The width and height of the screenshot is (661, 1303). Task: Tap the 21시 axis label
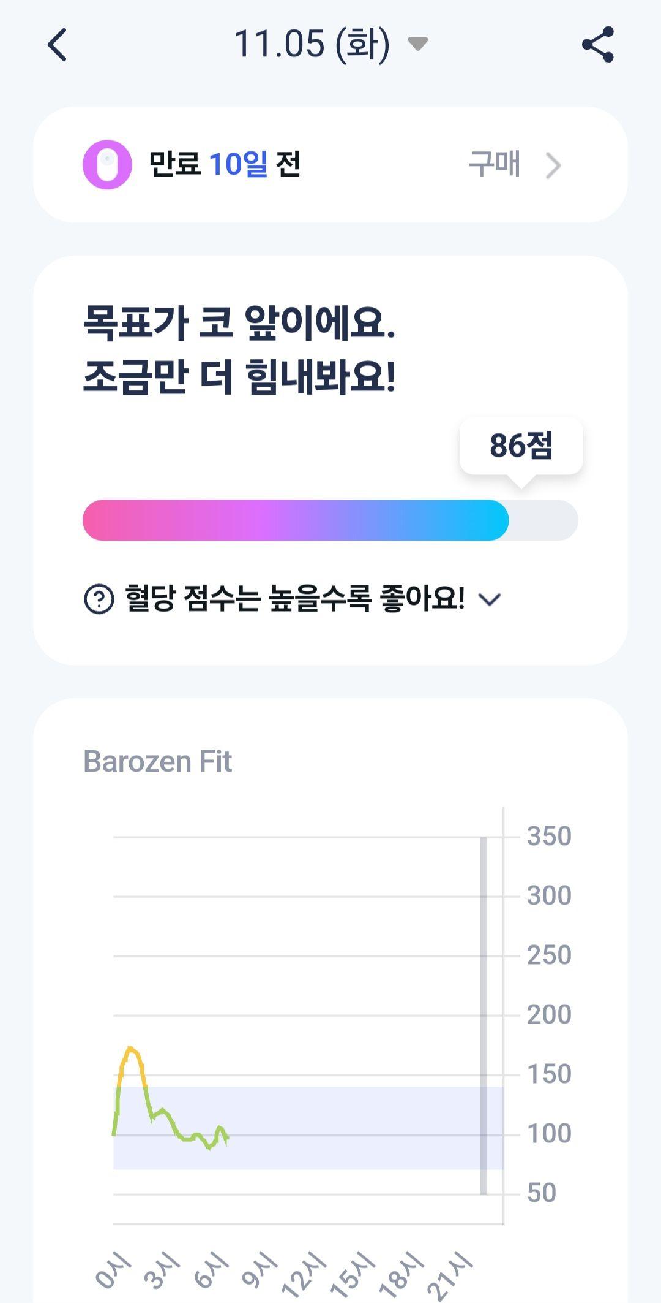tap(450, 1277)
